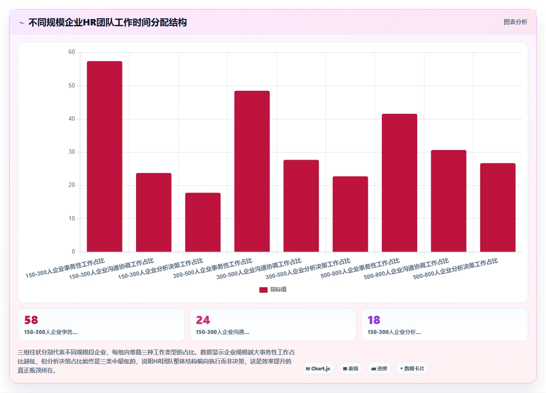This screenshot has width=546, height=393.
Task: Open the 24 data card for 150-300人企业沟通
Action: pyautogui.click(x=273, y=324)
